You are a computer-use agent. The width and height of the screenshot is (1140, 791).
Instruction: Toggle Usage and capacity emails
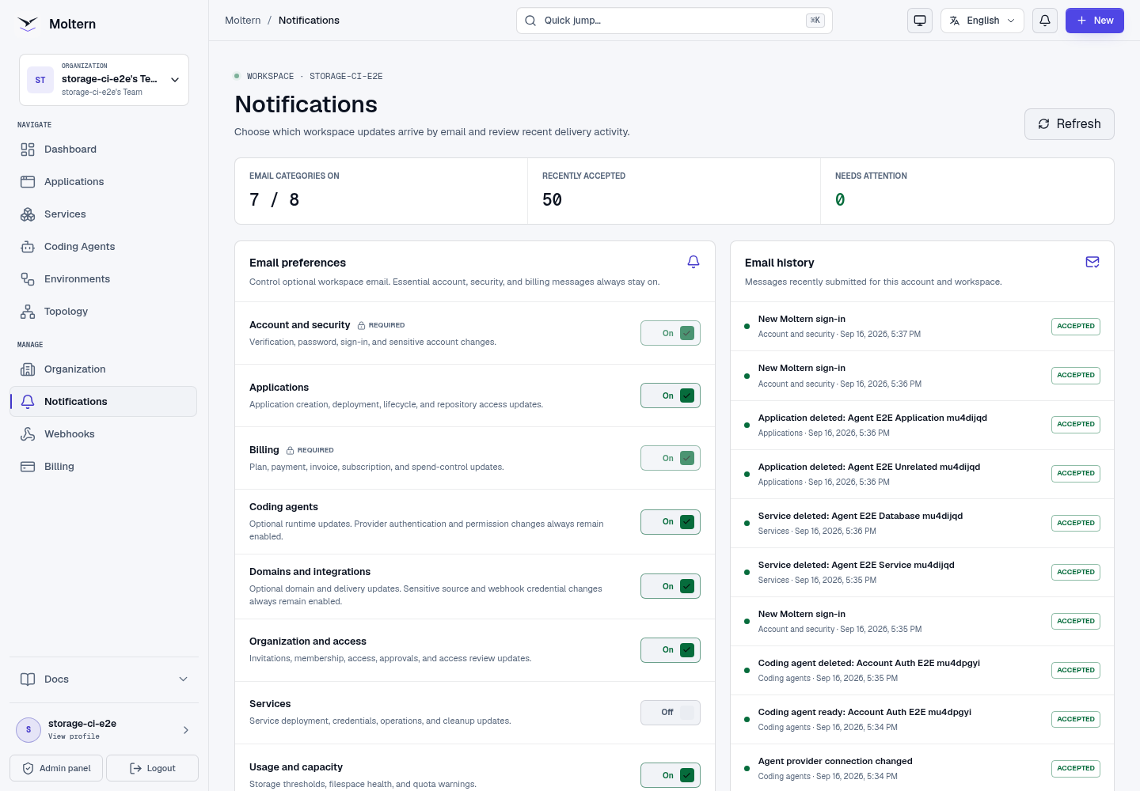(671, 775)
